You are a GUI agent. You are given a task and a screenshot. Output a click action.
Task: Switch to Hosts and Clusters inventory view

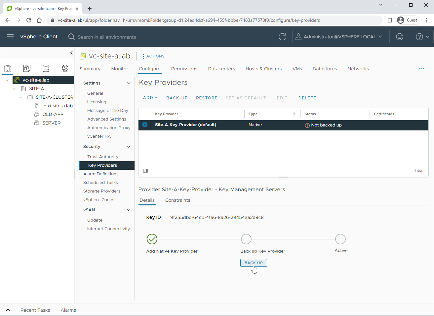(x=8, y=68)
